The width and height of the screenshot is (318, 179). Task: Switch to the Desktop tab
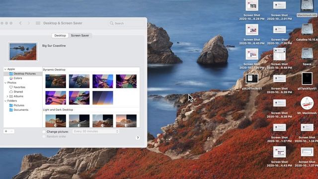(60, 35)
